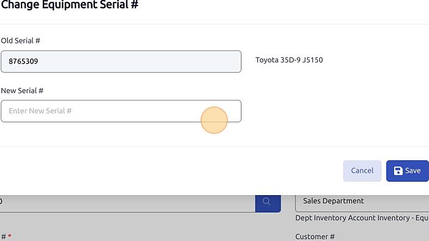Click the Old Serial # label
This screenshot has height=241, width=429.
point(20,40)
